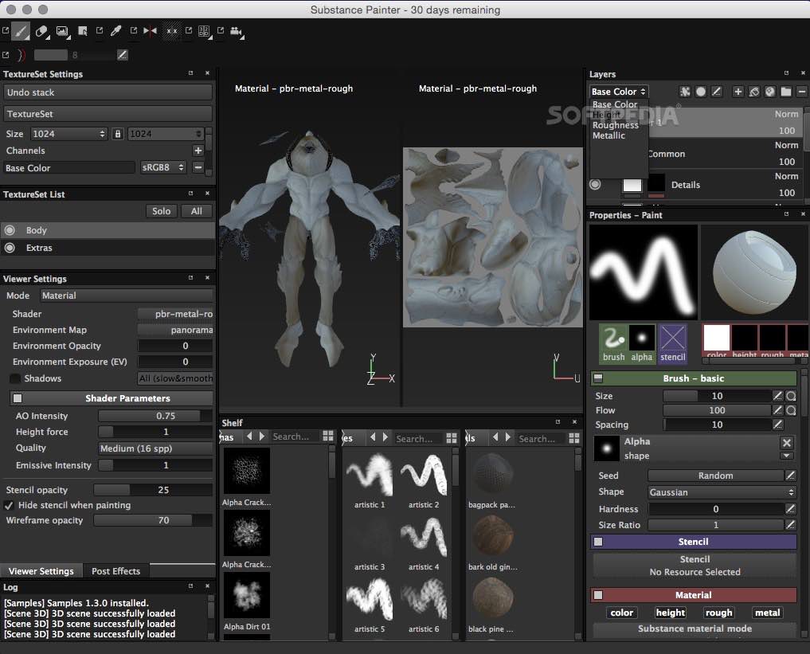Click pen pressure icon beside Hardness
Screen dimensions: 810x654
point(790,509)
